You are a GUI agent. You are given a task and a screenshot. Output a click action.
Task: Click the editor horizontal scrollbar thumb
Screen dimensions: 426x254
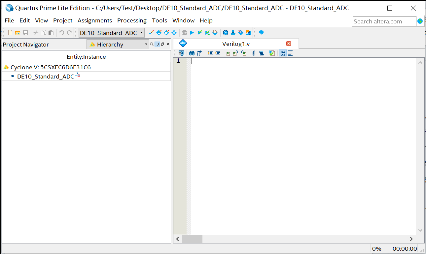click(x=192, y=239)
